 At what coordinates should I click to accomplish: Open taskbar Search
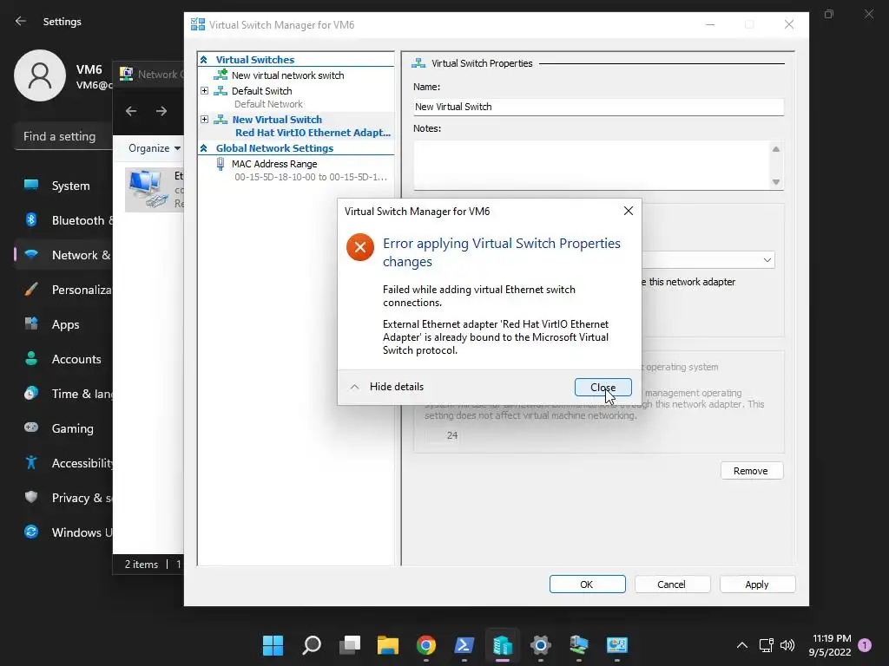(x=312, y=645)
